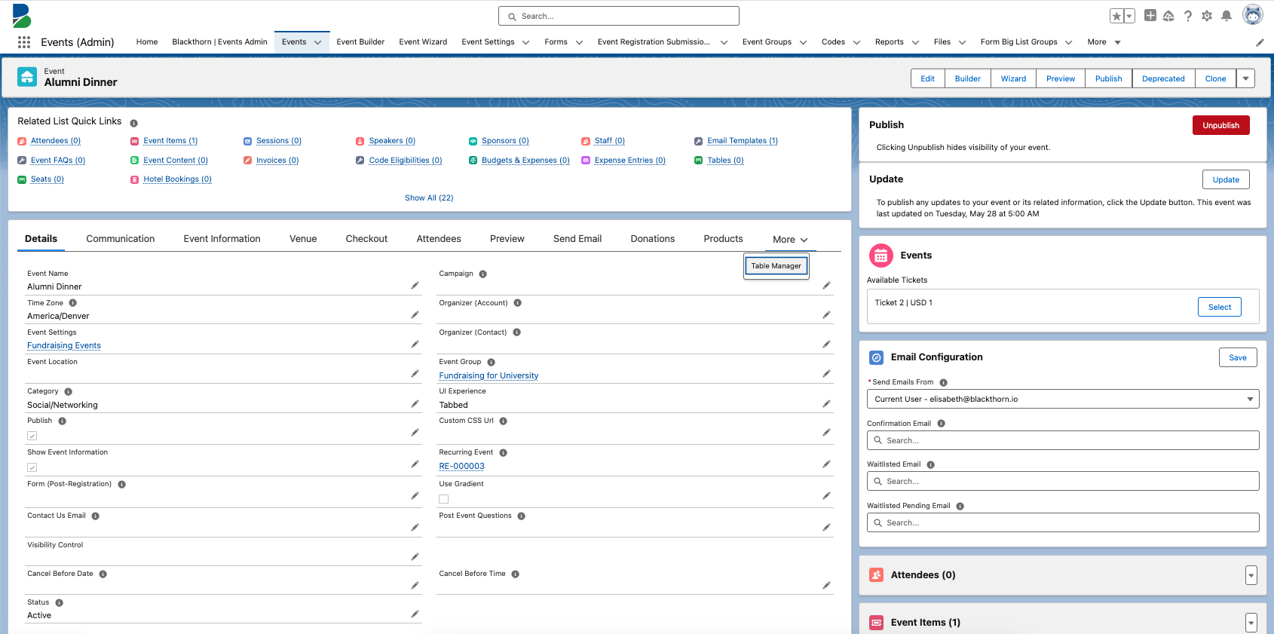Show help info for Confirmation Email

click(x=942, y=424)
